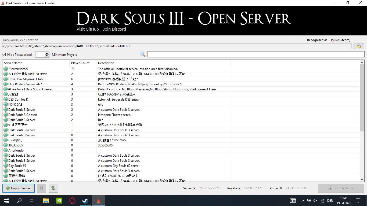Toggle the Hide Passworded checkbox
The width and height of the screenshot is (367, 206).
[4, 55]
